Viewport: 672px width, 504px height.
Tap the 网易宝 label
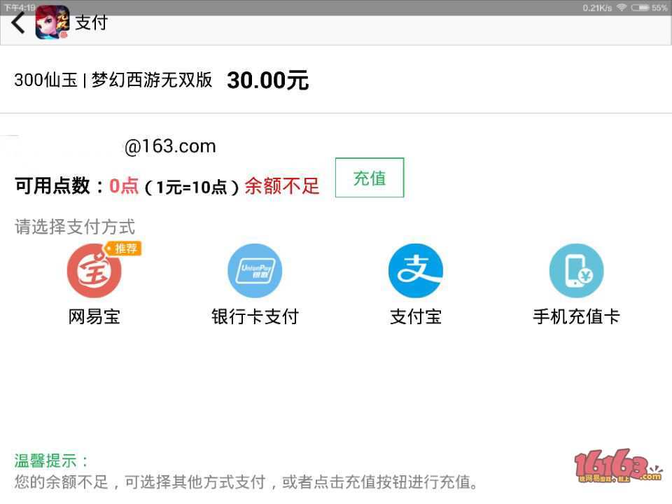coord(94,316)
